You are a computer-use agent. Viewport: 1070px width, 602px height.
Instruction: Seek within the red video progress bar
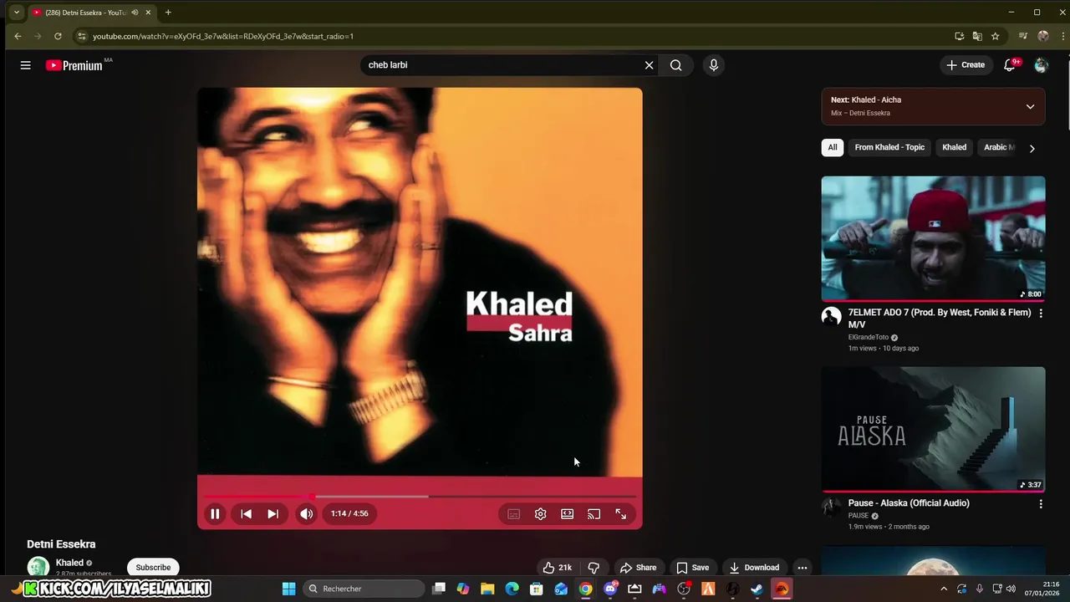(x=420, y=497)
